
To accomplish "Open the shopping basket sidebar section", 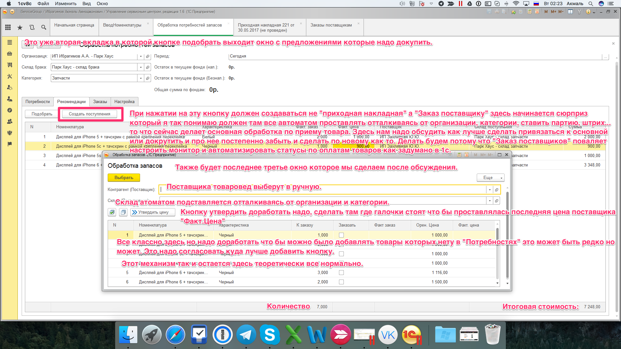I will [10, 54].
